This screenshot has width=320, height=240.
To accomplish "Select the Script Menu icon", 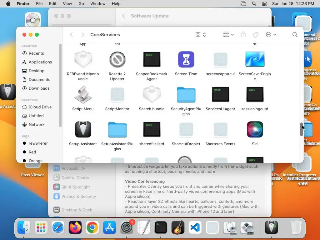I will [x=83, y=94].
